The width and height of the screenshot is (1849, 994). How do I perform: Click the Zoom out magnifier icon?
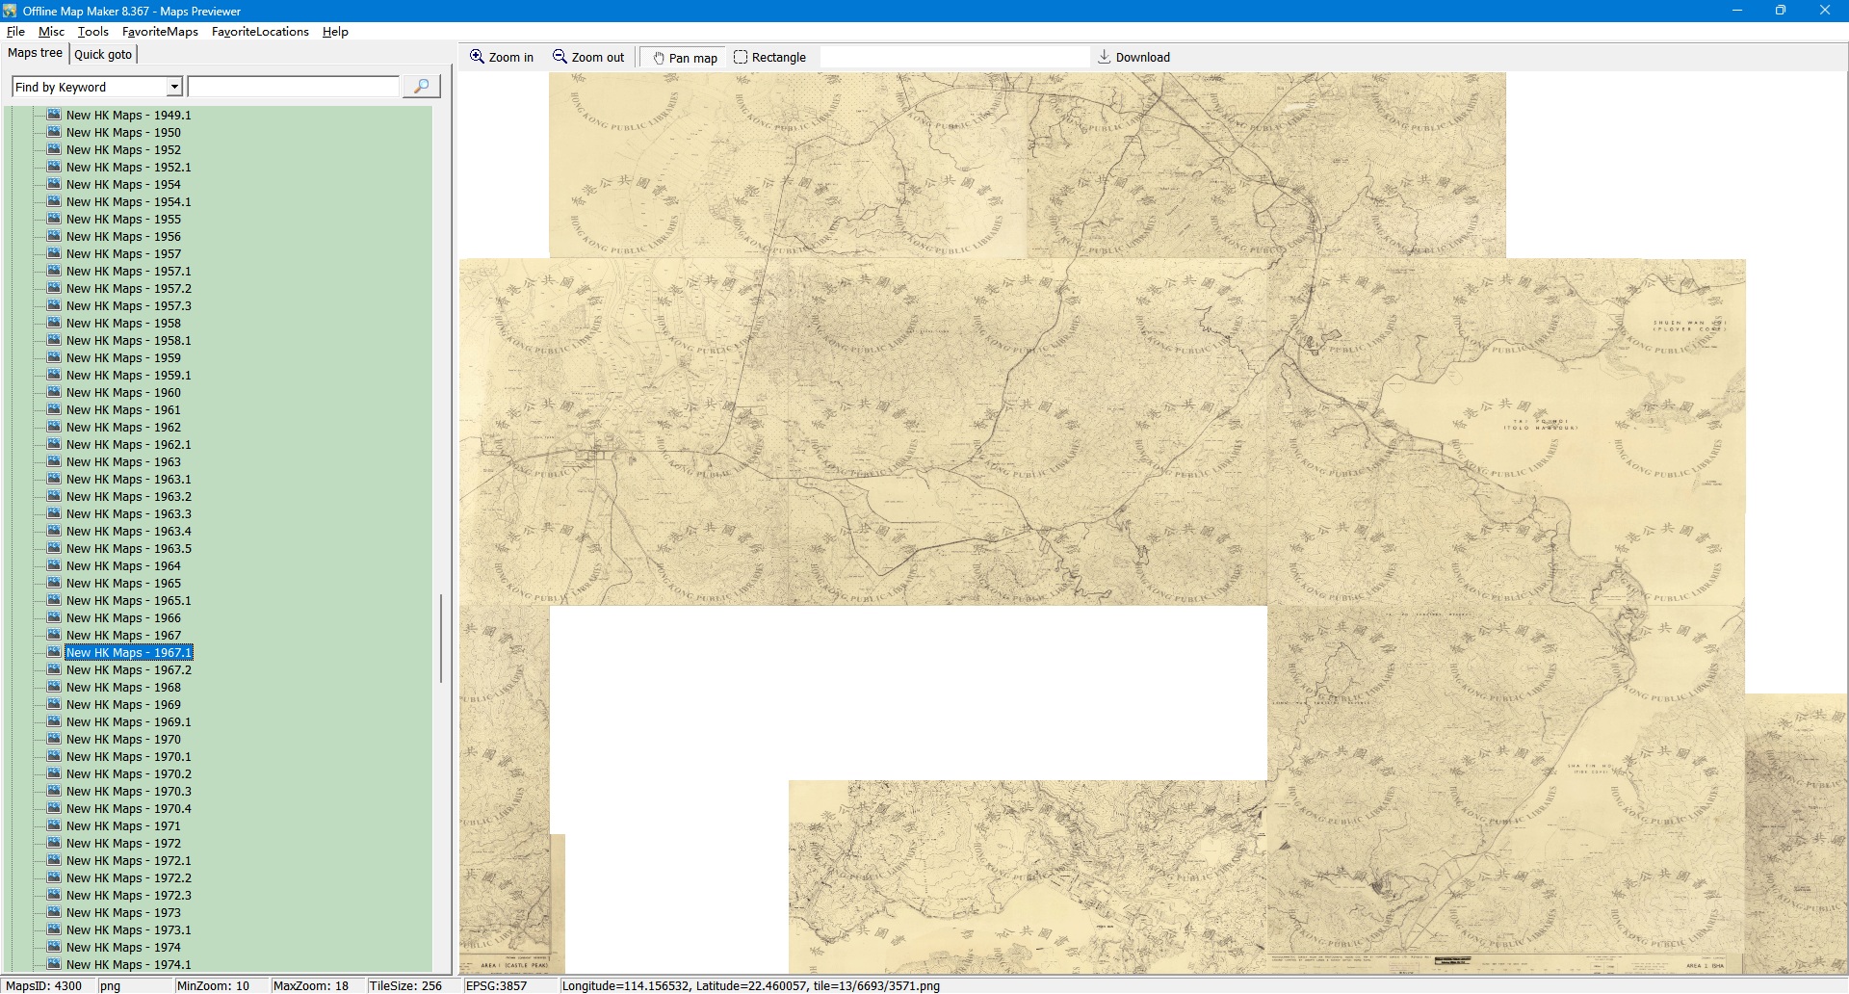(x=560, y=57)
